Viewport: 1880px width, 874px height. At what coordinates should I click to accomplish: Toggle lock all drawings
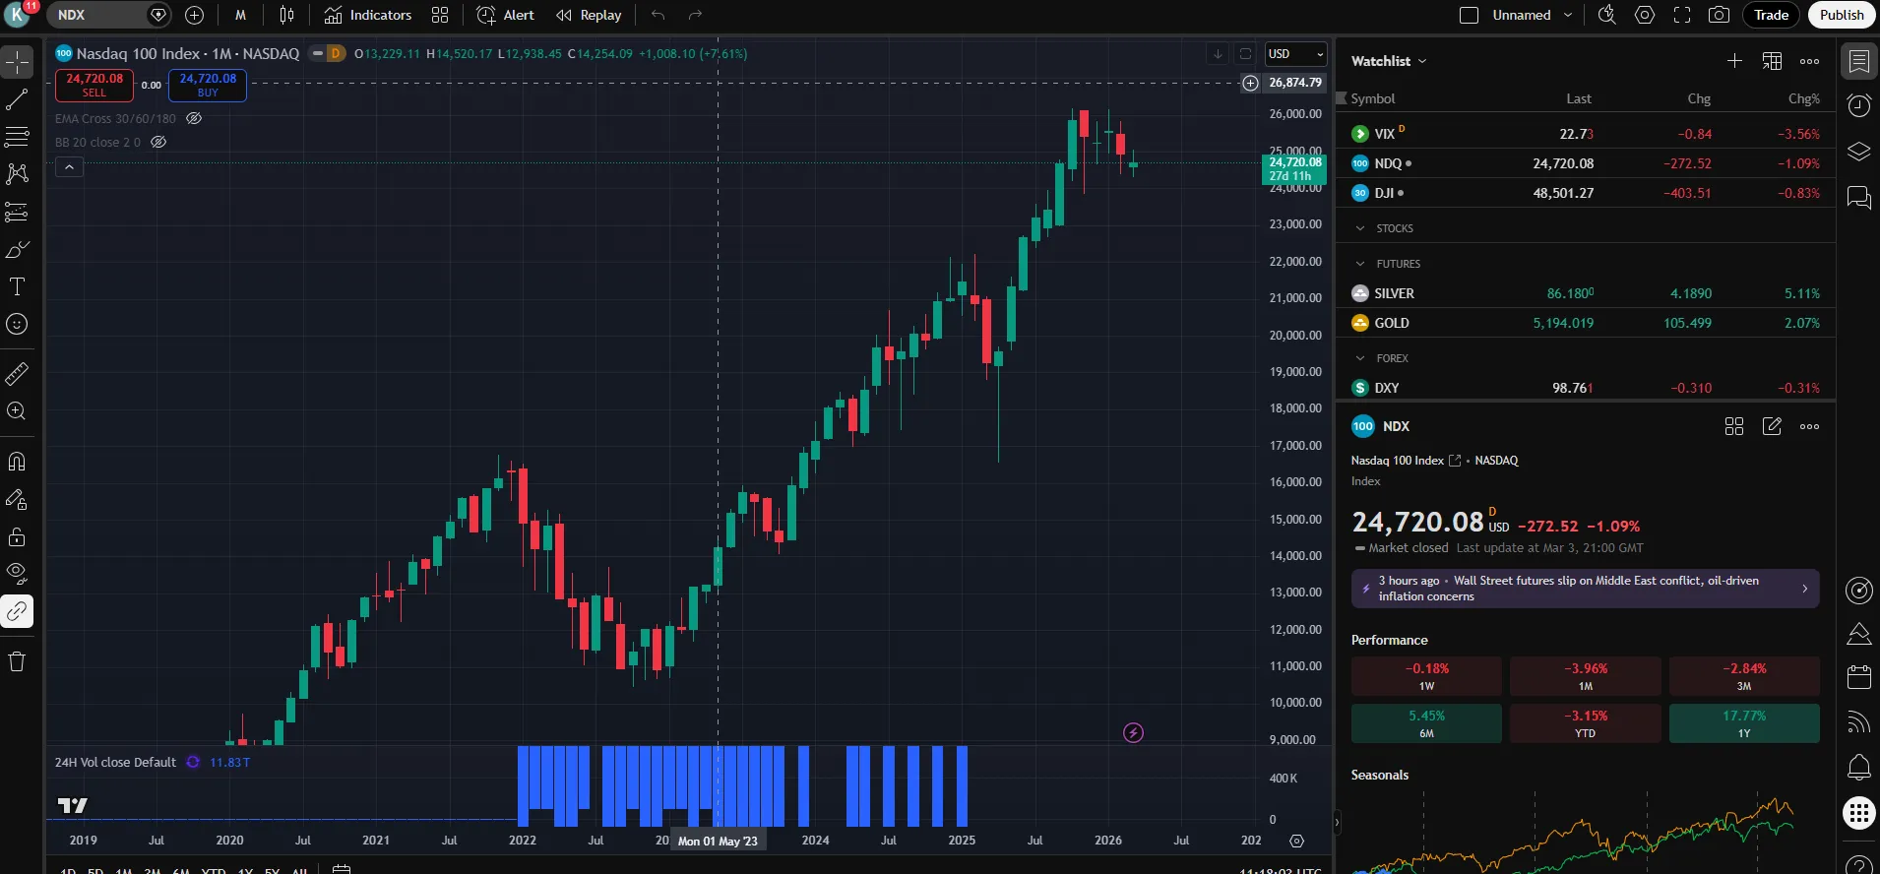[18, 536]
